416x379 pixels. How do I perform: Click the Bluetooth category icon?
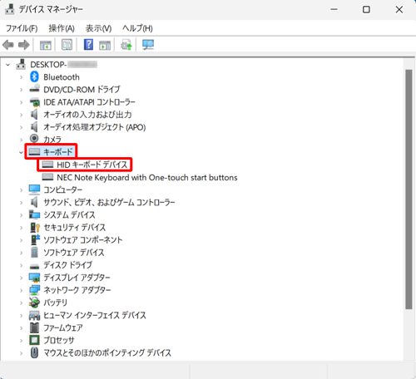34,76
